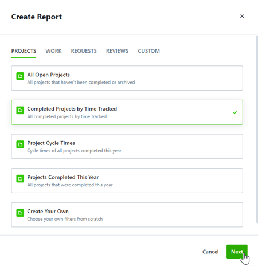Click 'All projects that were completed this year'
The height and width of the screenshot is (266, 258).
[x=70, y=185]
